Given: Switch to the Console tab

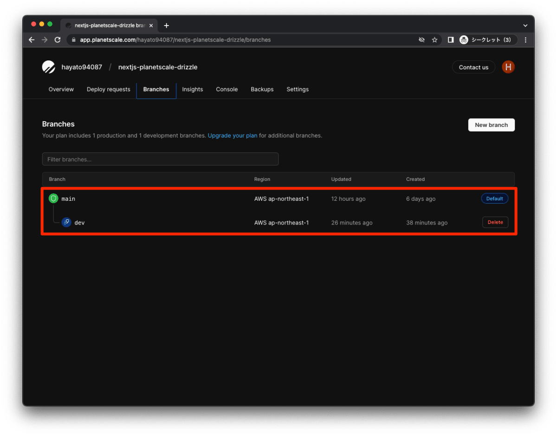Looking at the screenshot, I should point(227,89).
